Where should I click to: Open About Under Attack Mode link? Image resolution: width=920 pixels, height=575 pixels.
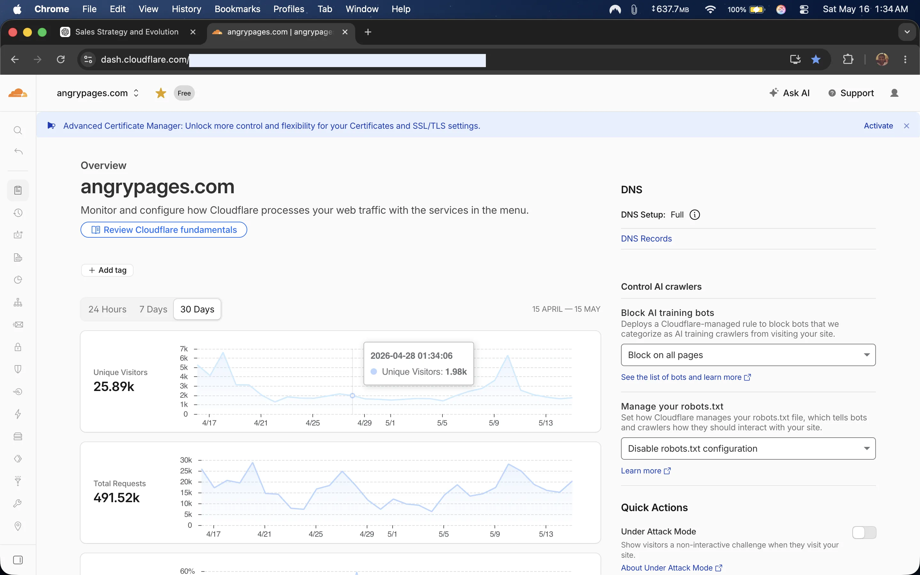(x=671, y=568)
